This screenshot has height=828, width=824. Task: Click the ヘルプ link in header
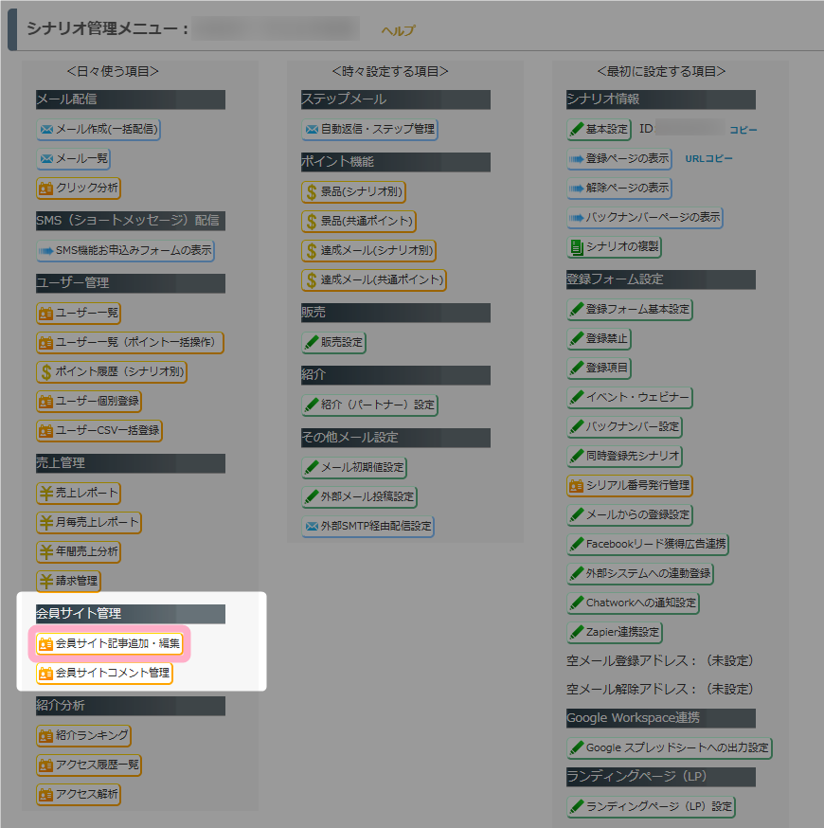click(398, 30)
